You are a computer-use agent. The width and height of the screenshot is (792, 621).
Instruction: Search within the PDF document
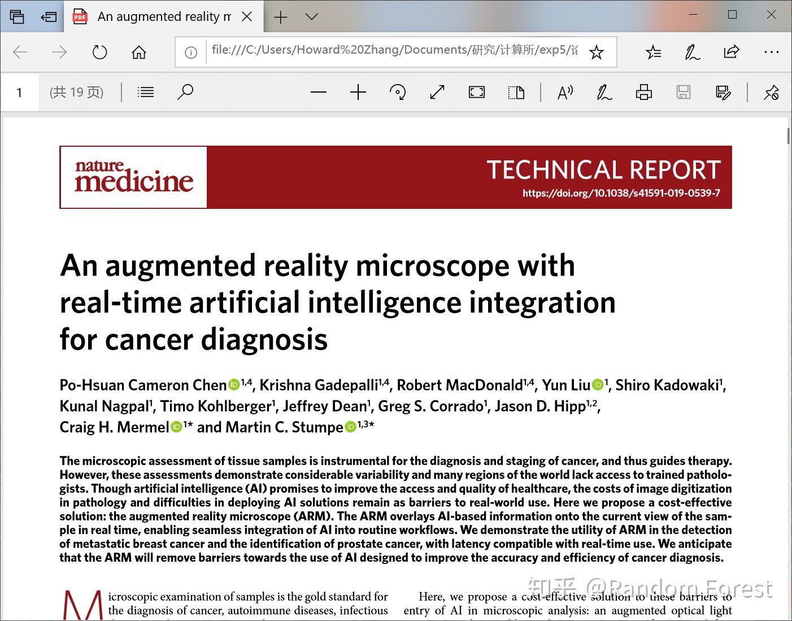185,91
